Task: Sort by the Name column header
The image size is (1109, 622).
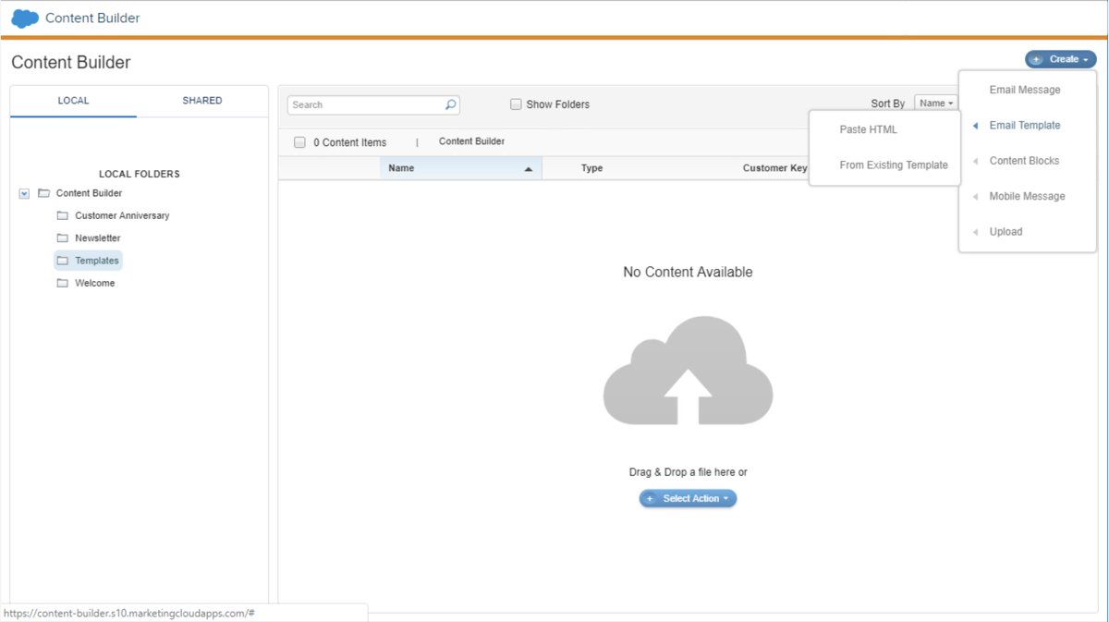Action: point(460,168)
